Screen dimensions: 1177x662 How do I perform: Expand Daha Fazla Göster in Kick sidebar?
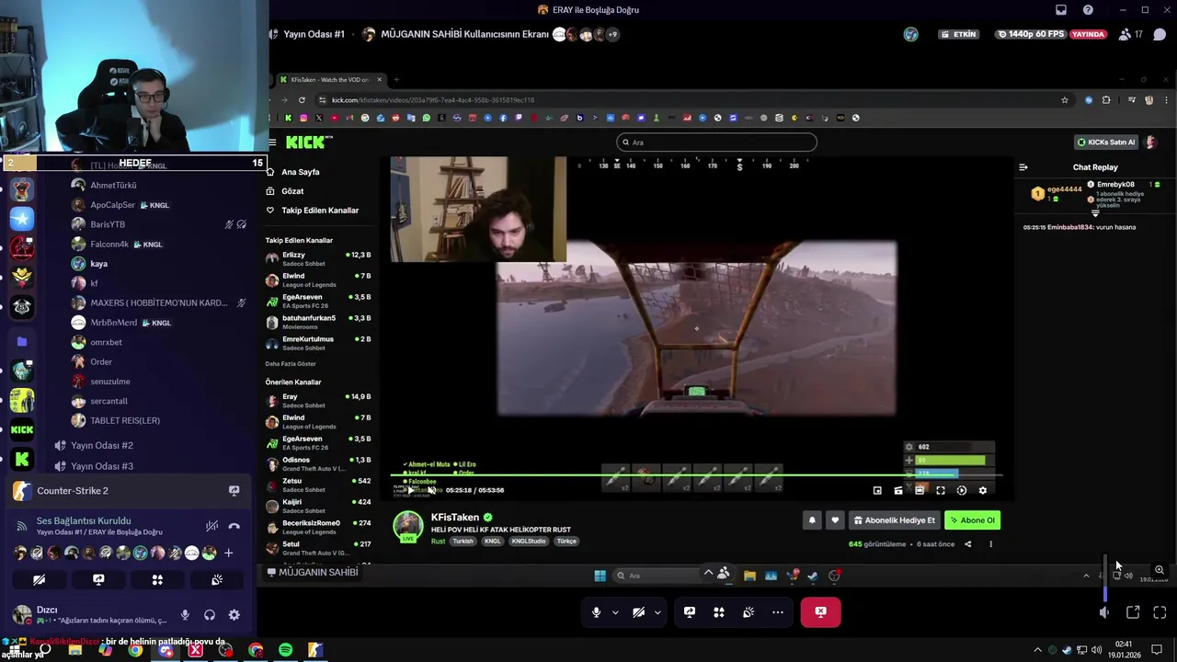291,364
